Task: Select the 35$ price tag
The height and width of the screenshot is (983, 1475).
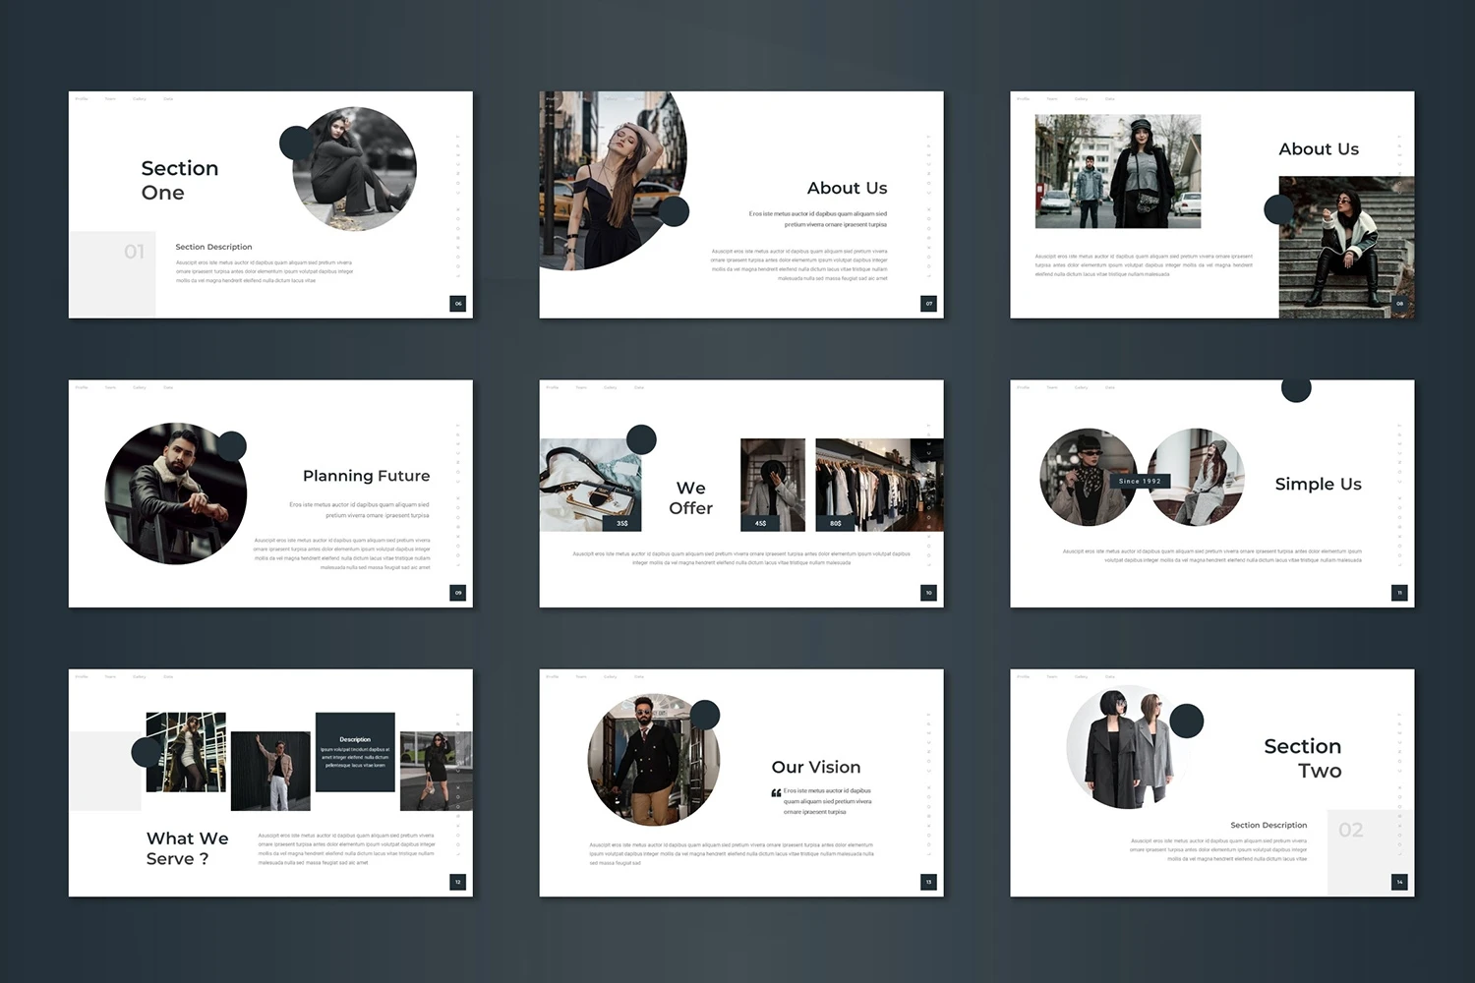Action: tap(621, 523)
